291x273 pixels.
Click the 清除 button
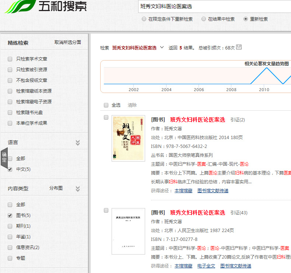click(x=132, y=105)
